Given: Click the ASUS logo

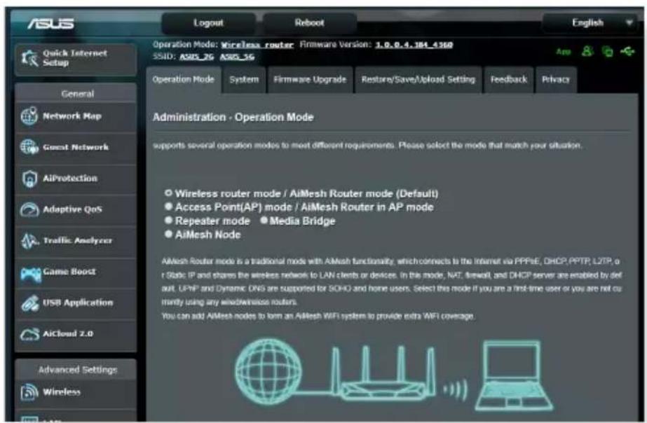Looking at the screenshot, I should [50, 24].
